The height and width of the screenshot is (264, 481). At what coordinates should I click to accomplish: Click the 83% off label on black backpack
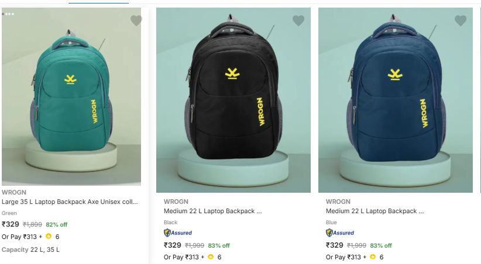[x=218, y=245]
